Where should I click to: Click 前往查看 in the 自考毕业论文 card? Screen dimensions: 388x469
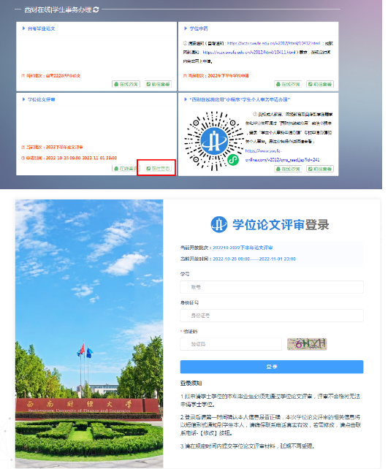coord(159,84)
